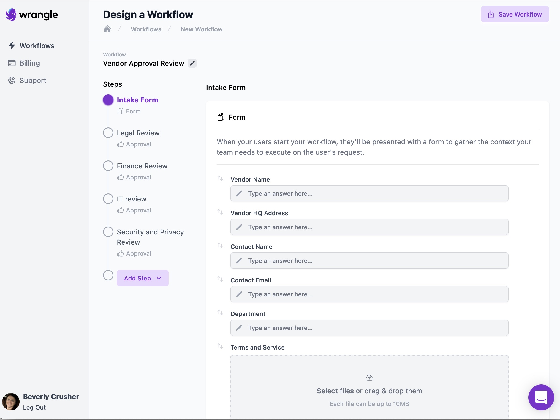Click the Form clipboard icon
The height and width of the screenshot is (420, 560).
click(221, 117)
